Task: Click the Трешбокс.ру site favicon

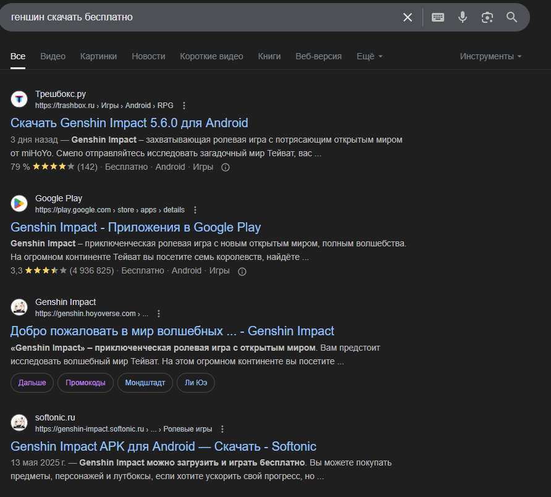Action: coord(19,99)
